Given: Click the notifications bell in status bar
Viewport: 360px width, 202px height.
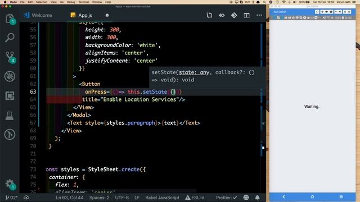Looking at the screenshot, I should pyautogui.click(x=258, y=198).
